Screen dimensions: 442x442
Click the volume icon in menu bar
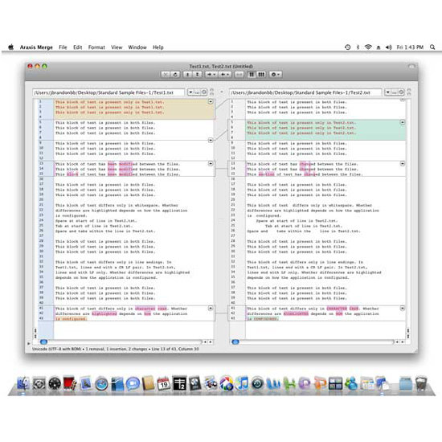click(x=388, y=47)
